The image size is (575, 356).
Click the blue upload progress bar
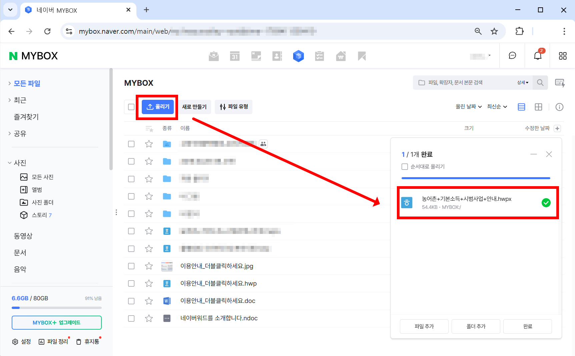coord(476,178)
